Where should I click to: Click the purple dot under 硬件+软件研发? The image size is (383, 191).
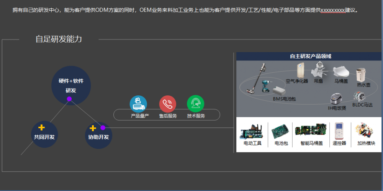coord(69,99)
